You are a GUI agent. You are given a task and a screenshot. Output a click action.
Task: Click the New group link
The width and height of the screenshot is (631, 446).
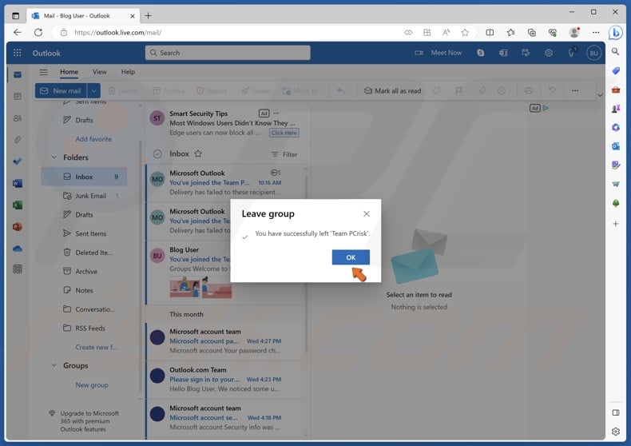click(x=92, y=385)
